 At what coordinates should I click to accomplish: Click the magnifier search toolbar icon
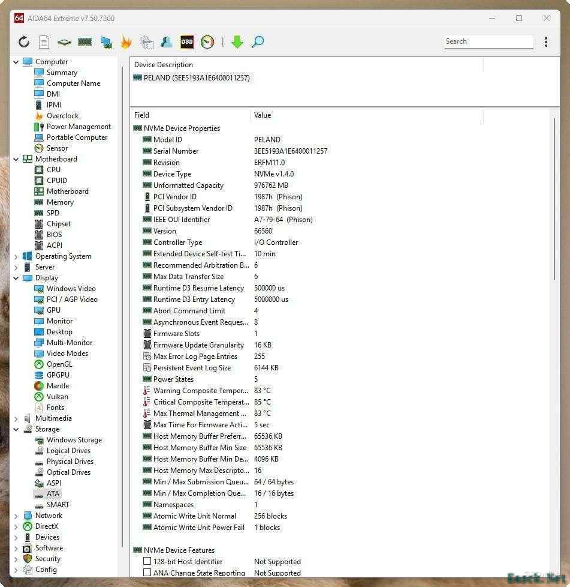coord(258,41)
